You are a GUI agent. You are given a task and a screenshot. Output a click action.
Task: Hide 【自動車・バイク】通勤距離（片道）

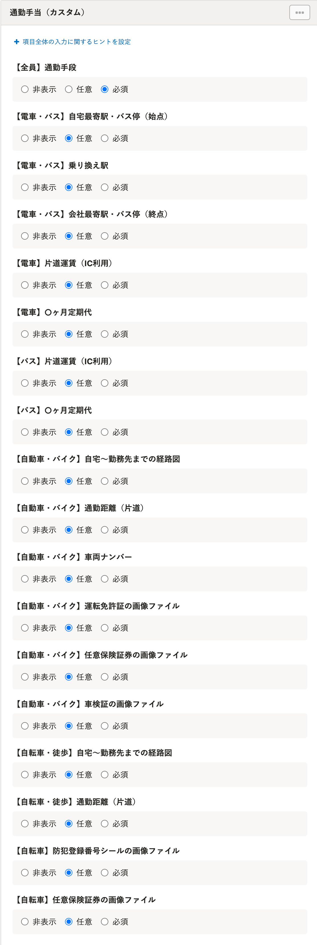[25, 530]
